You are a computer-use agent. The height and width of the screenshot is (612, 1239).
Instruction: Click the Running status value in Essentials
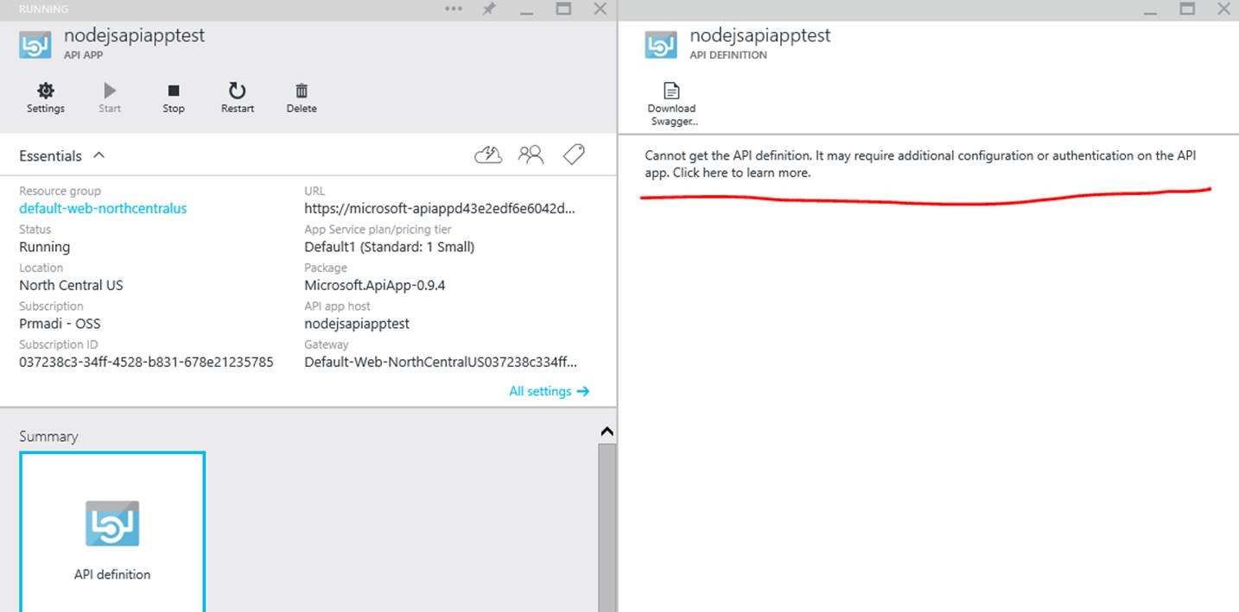[45, 247]
